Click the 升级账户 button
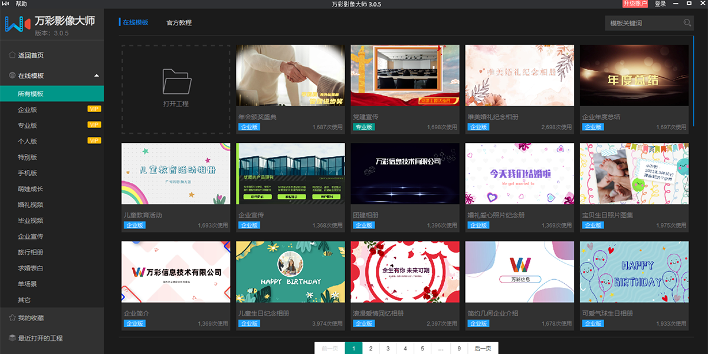 click(635, 4)
